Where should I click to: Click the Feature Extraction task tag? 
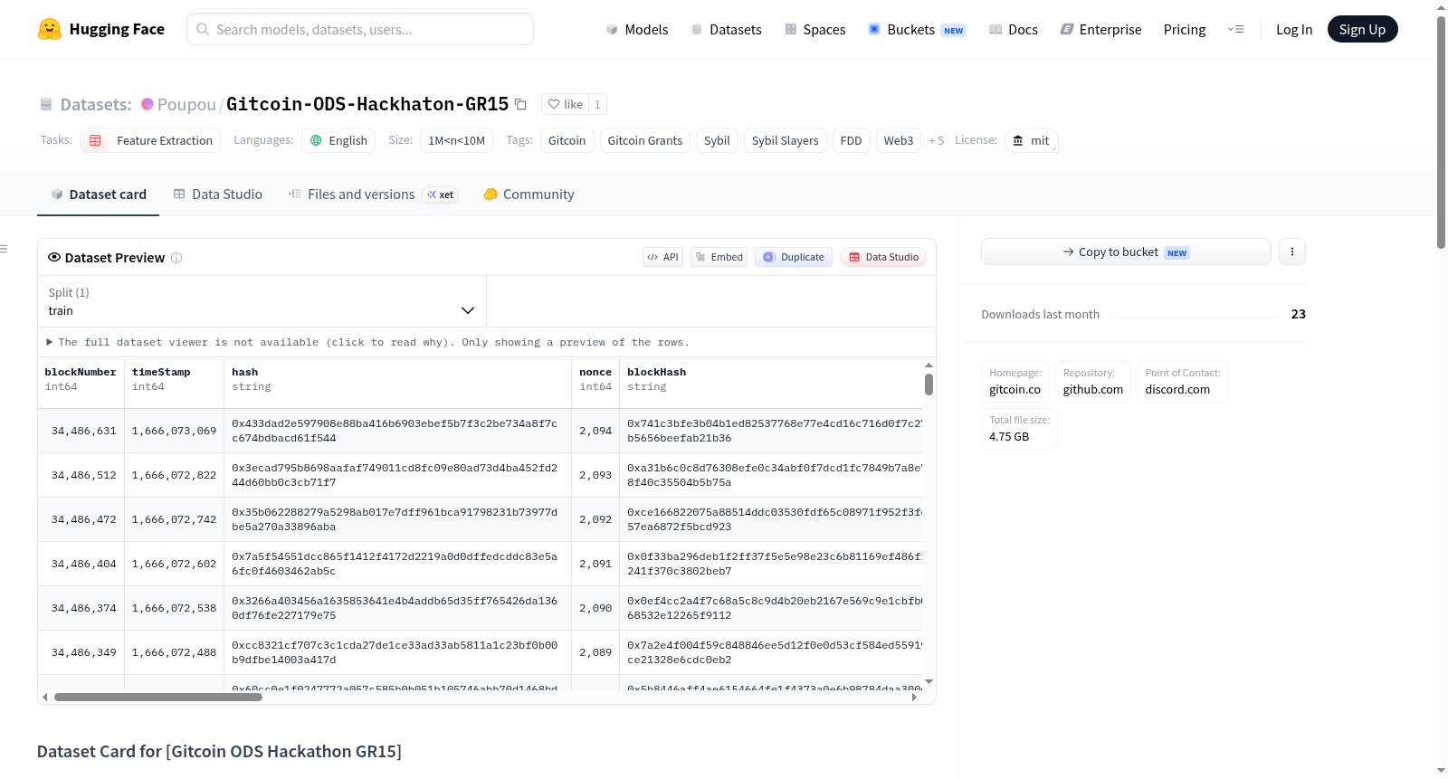click(150, 140)
